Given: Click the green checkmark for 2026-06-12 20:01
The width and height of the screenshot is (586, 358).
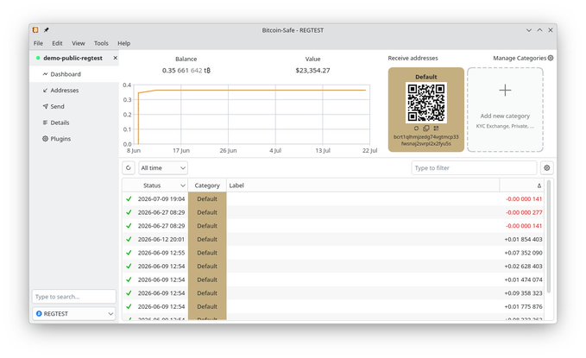Looking at the screenshot, I should coord(129,239).
